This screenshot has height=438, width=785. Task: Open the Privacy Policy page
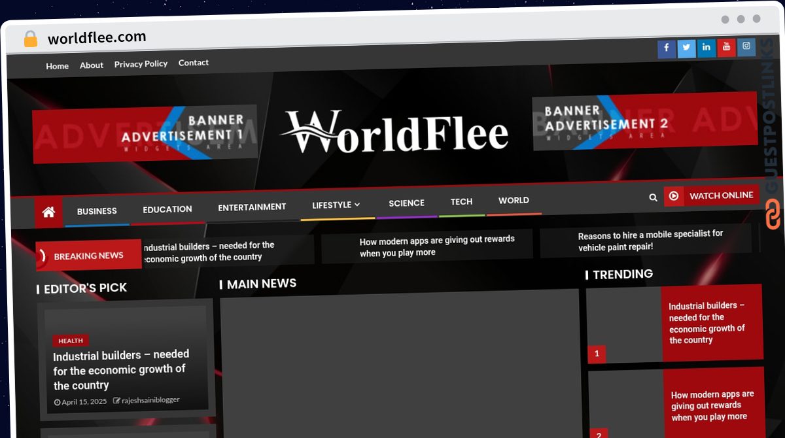pyautogui.click(x=141, y=64)
